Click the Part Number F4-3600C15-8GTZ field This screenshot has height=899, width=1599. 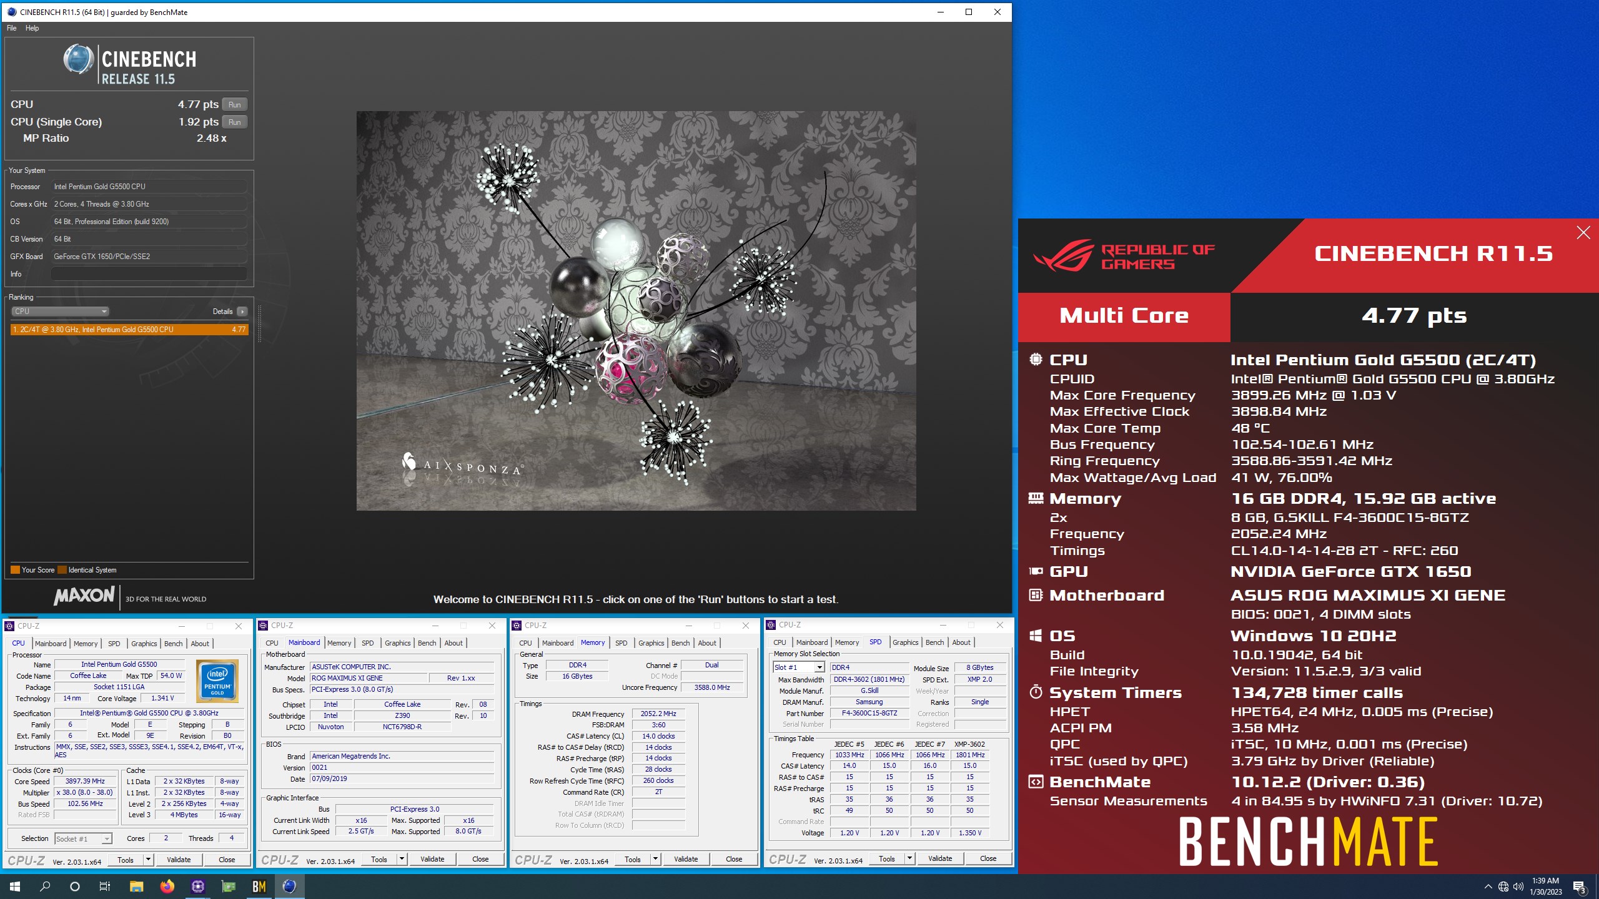coord(869,714)
